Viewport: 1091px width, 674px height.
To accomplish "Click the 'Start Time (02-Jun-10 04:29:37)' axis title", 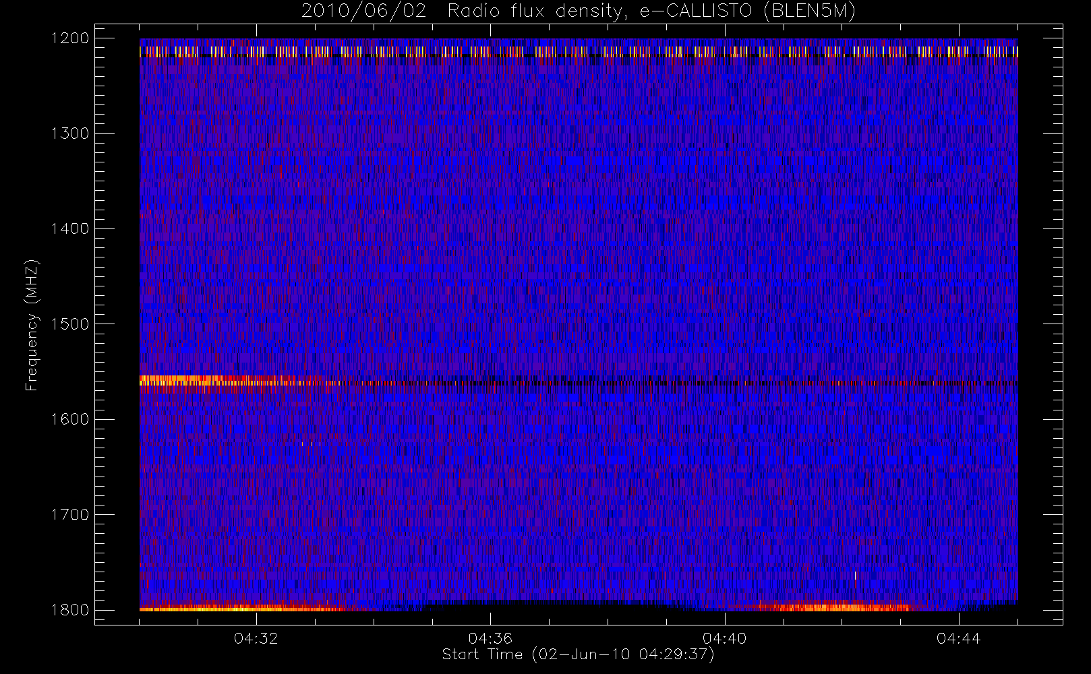I will tap(578, 654).
